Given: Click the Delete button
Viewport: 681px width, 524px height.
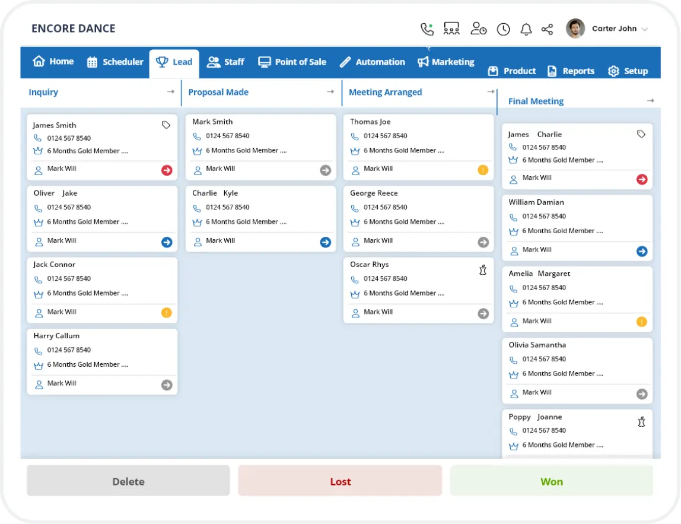Looking at the screenshot, I should [128, 481].
